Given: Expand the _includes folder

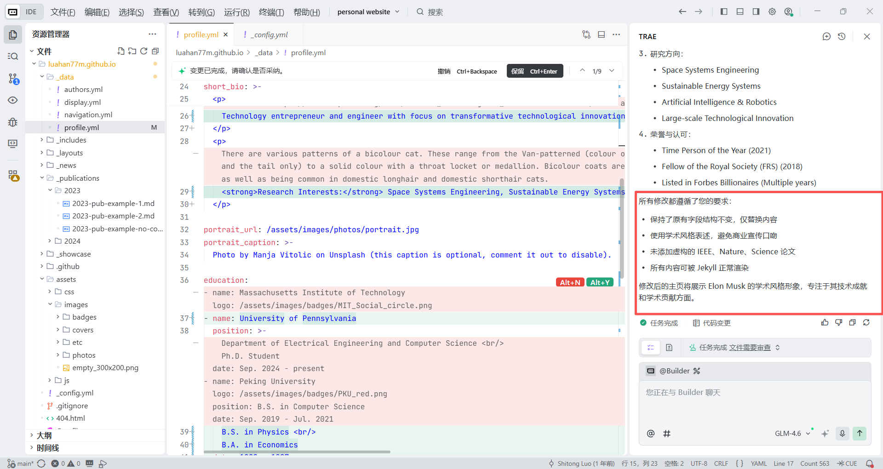Looking at the screenshot, I should click(71, 140).
